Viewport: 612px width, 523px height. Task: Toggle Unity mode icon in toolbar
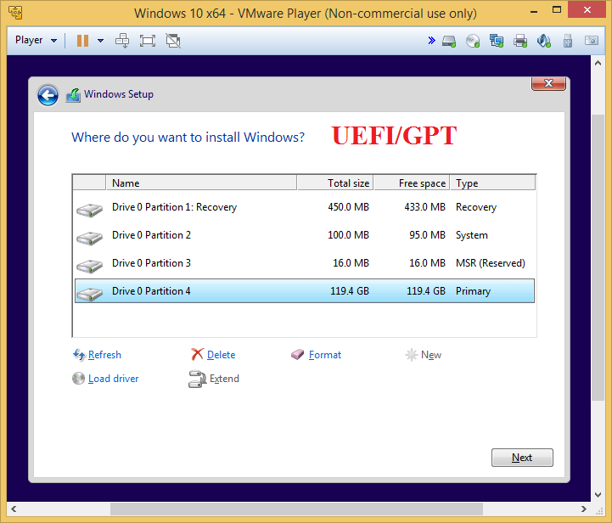click(173, 41)
